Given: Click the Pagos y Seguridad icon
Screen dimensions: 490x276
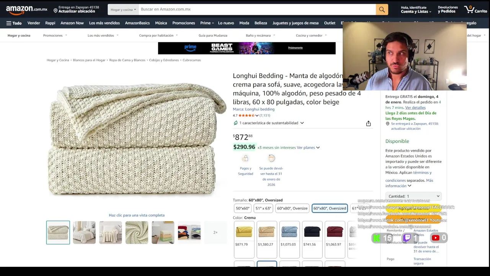Looking at the screenshot, I should (245, 158).
